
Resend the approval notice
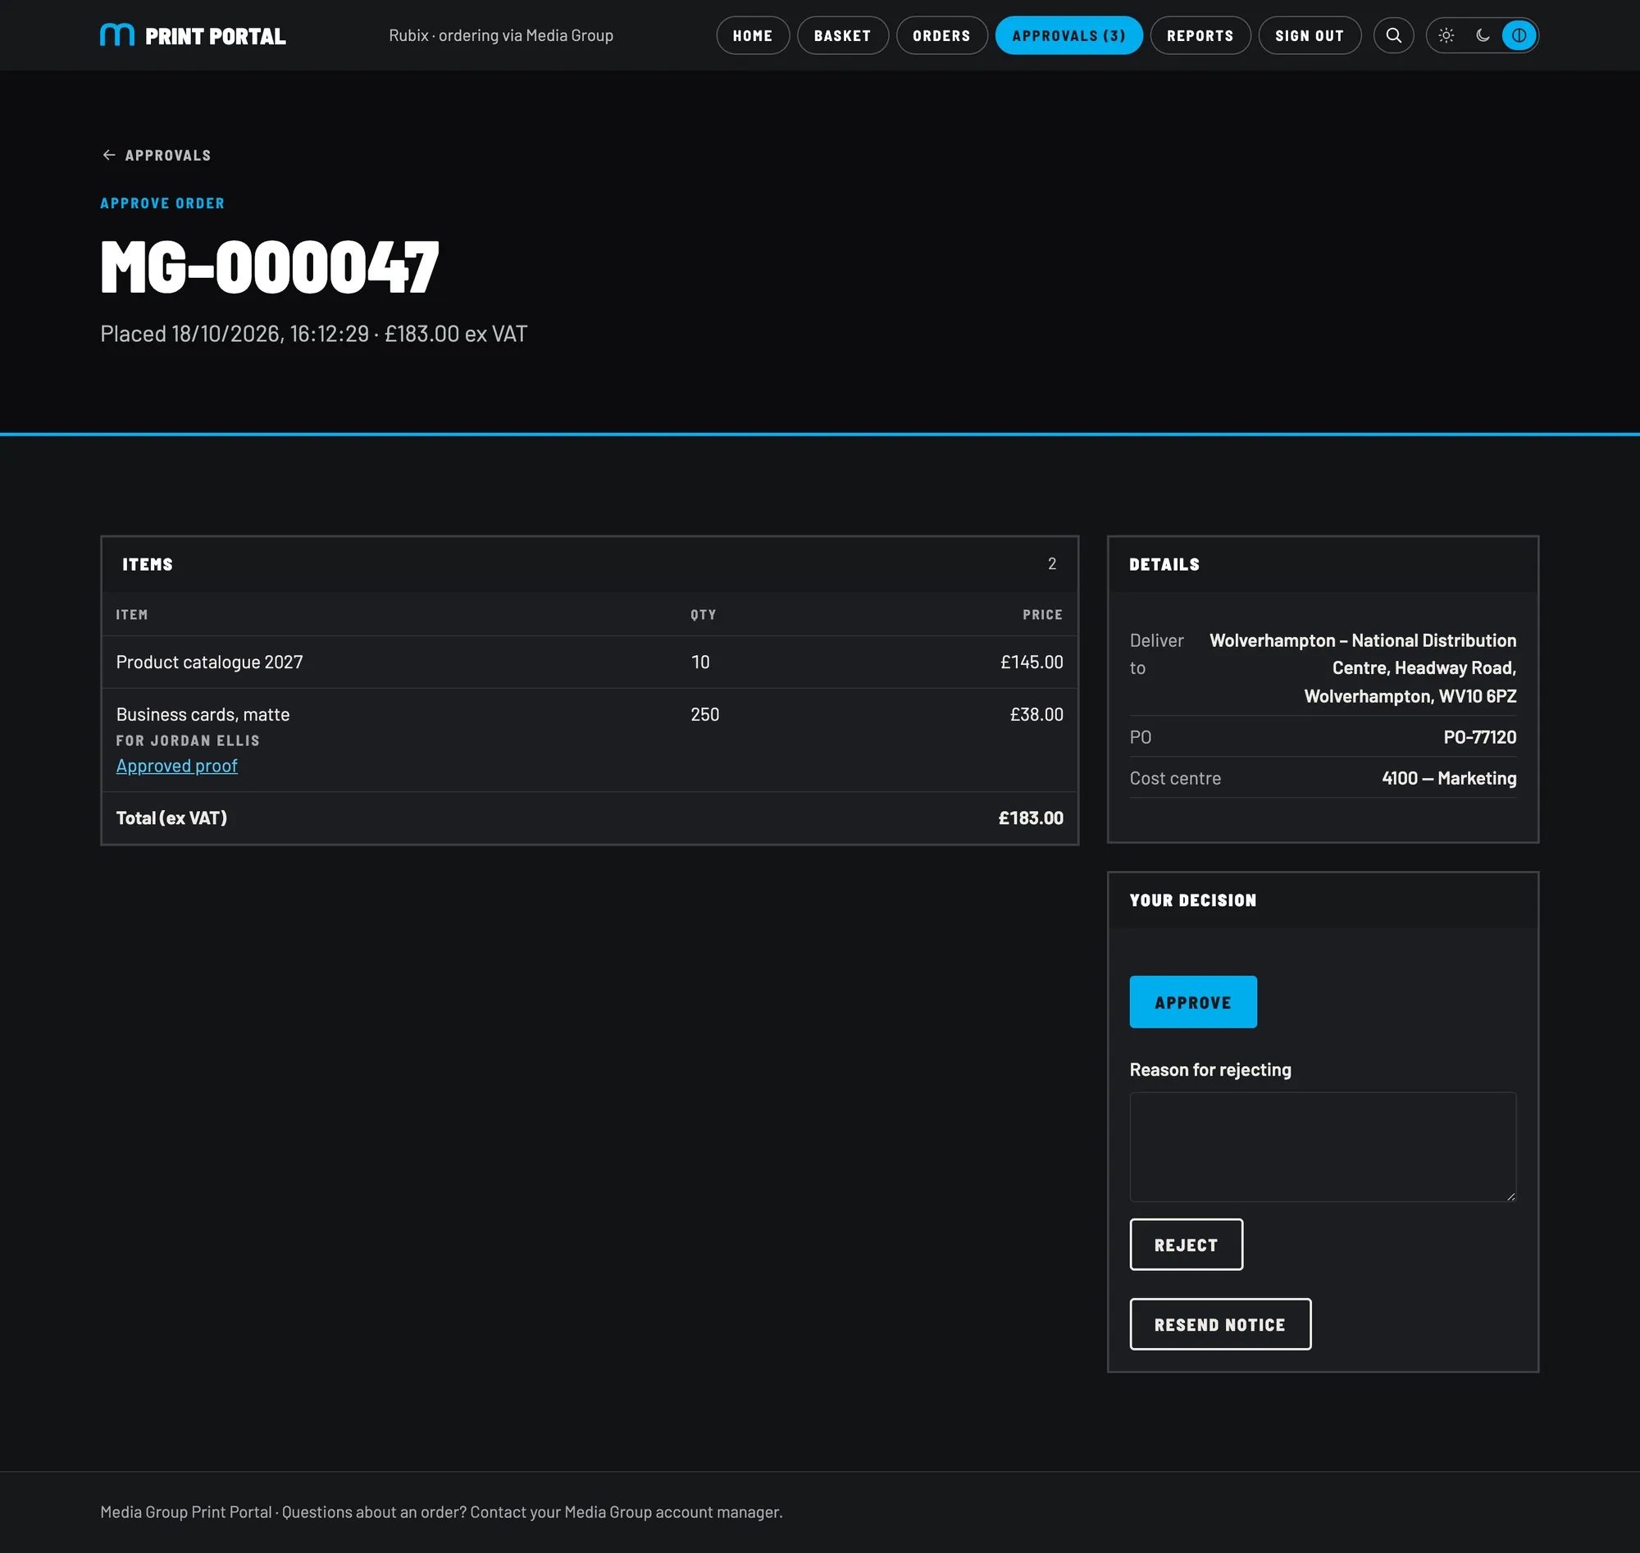point(1219,1323)
